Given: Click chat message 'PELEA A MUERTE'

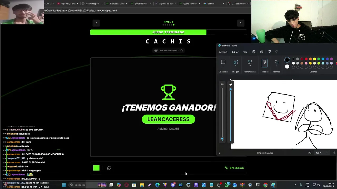Looking at the screenshot, I should tap(31, 179).
